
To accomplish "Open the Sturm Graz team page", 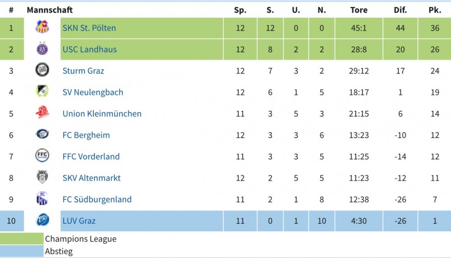I will click(83, 71).
